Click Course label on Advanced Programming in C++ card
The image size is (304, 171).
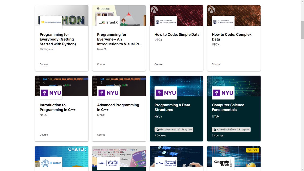(x=101, y=135)
